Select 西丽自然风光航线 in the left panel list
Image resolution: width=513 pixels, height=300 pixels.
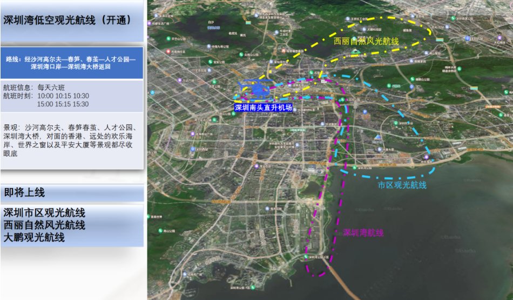(44, 225)
